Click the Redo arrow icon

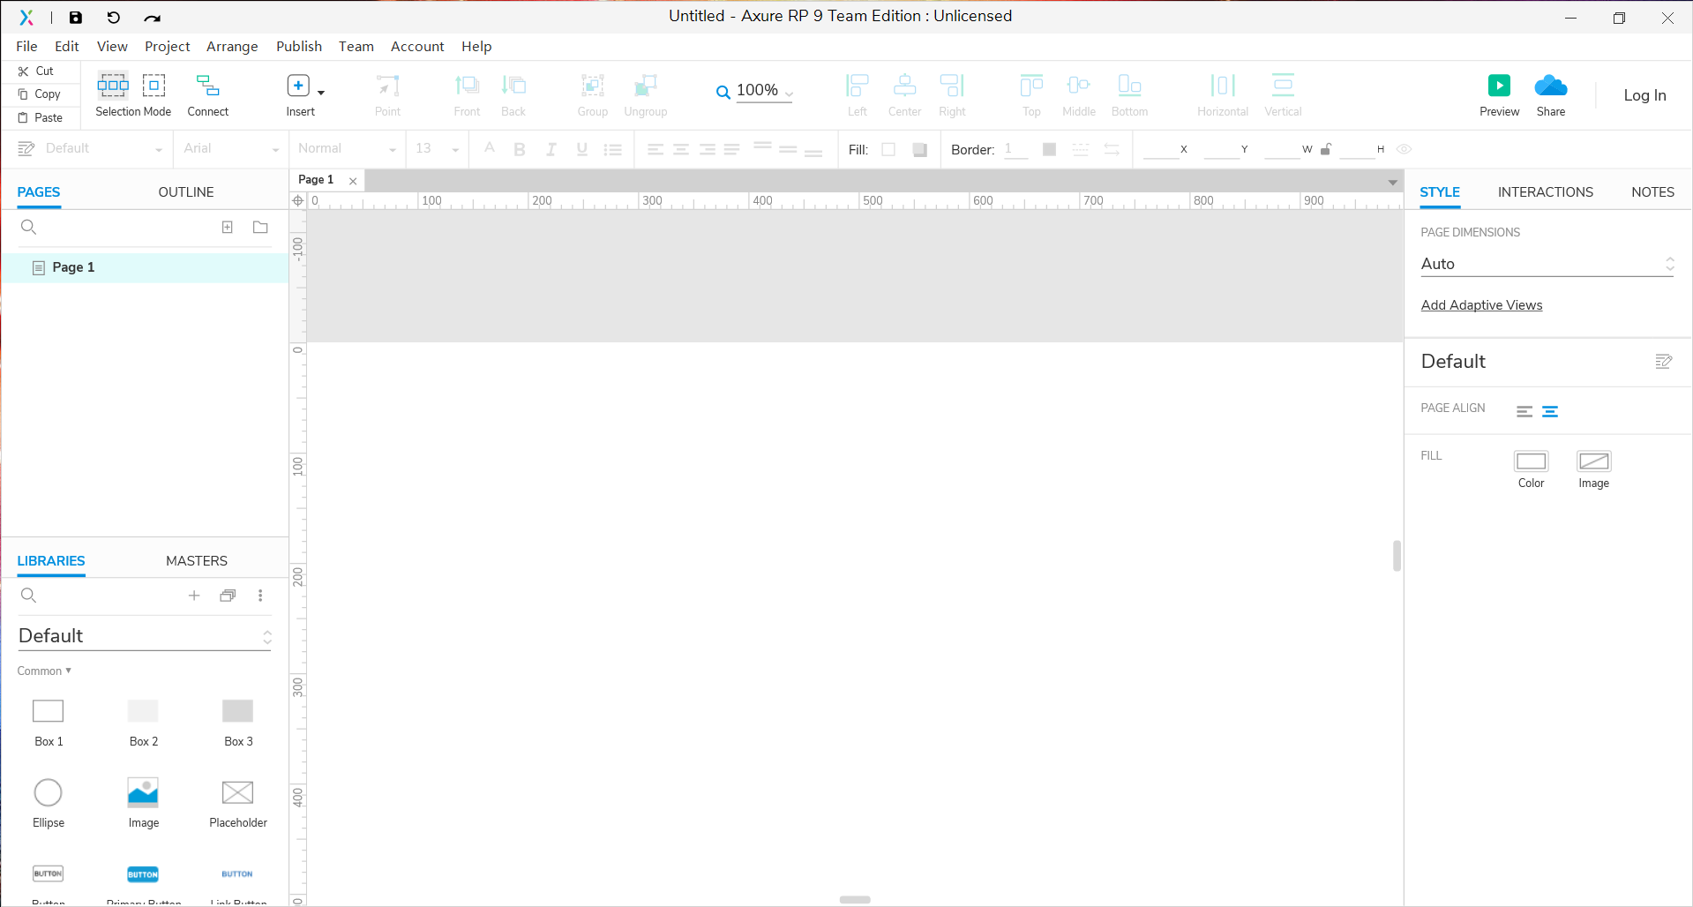(153, 18)
